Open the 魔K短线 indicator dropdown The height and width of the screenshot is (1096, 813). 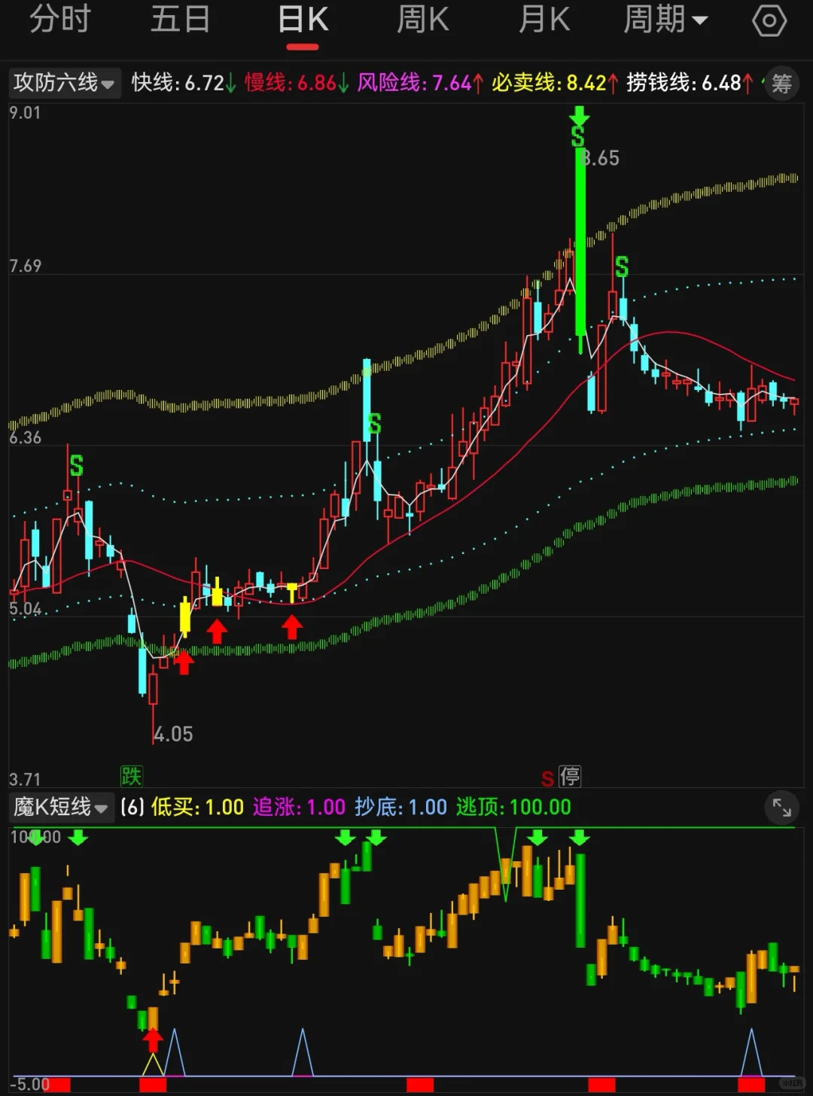(60, 807)
